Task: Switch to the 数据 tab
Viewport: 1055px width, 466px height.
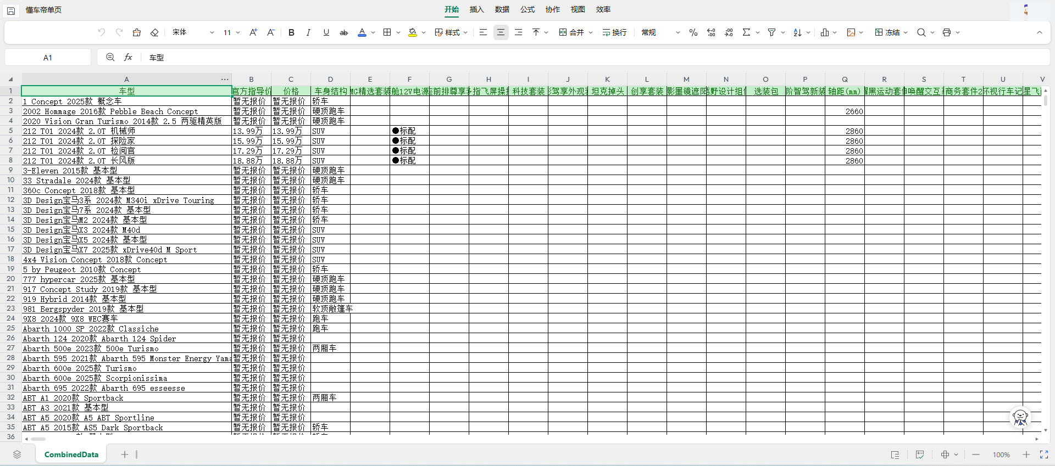Action: click(502, 9)
